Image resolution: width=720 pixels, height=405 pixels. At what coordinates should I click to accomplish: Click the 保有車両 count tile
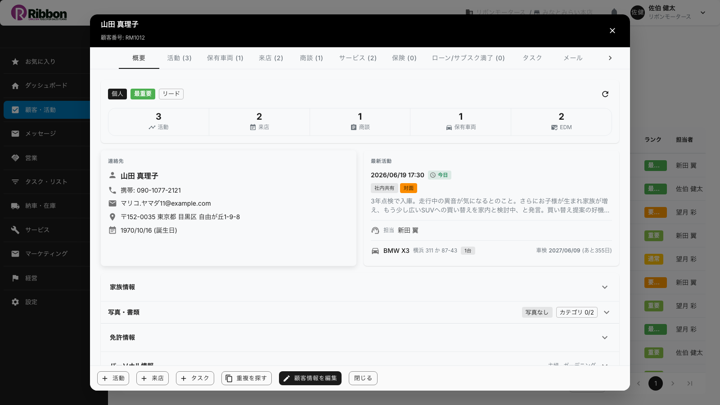point(461,121)
